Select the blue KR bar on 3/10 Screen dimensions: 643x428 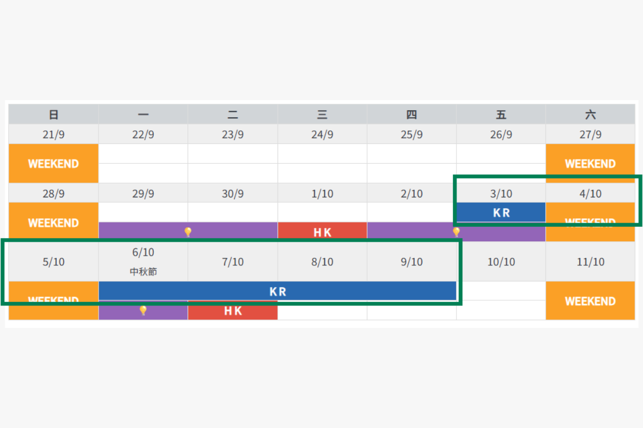click(501, 212)
